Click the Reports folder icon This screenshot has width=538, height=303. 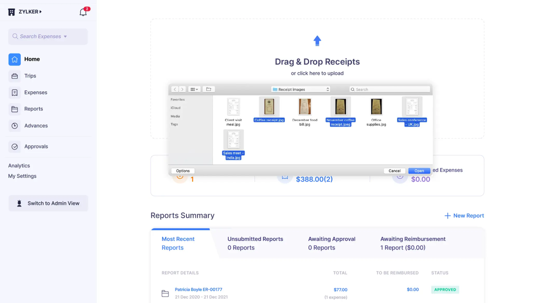tap(14, 109)
